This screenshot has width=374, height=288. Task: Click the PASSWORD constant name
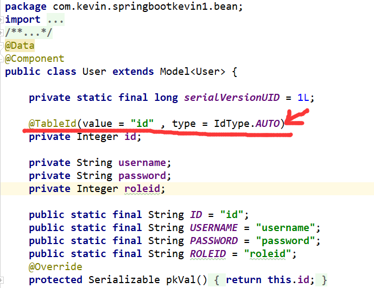tap(214, 241)
